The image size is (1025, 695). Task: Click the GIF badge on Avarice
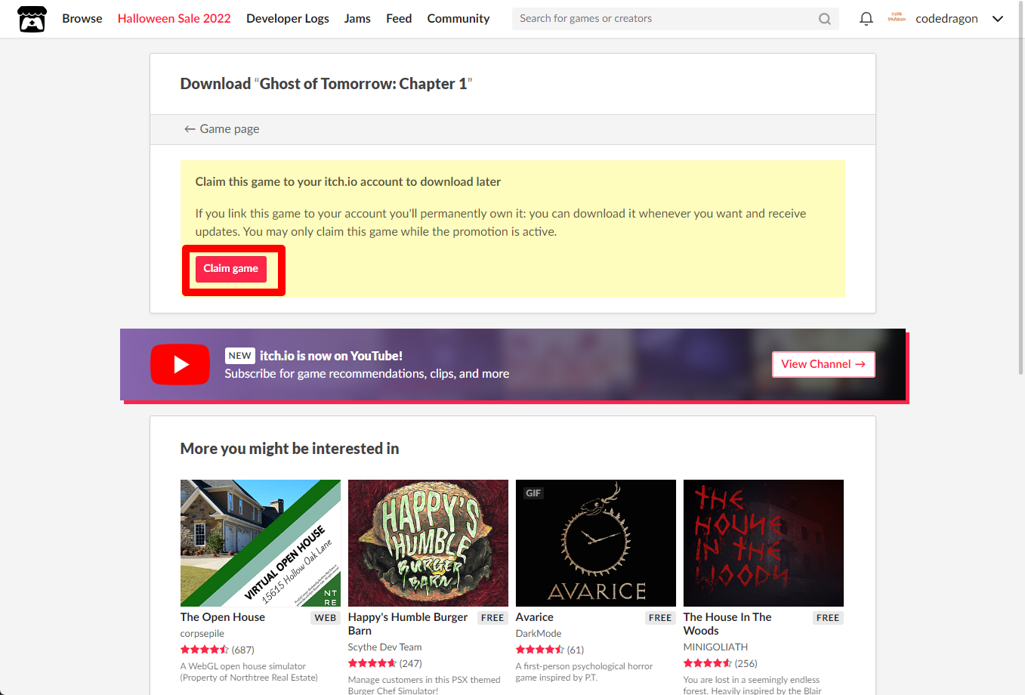click(x=533, y=493)
